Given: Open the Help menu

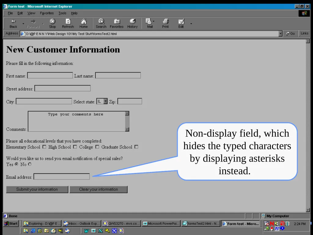Looking at the screenshot, I should 74,13.
